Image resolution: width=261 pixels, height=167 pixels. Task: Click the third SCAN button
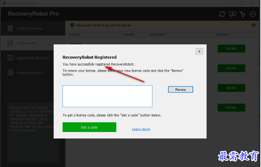tap(231, 88)
